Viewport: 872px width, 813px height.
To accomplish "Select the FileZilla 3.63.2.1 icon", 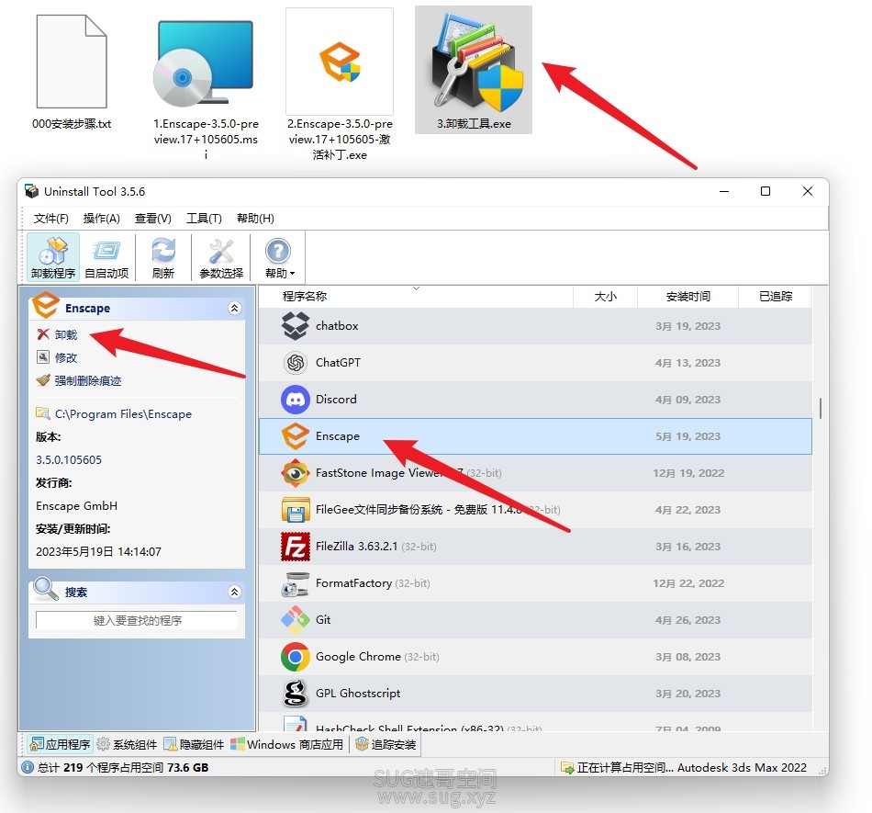I will [296, 547].
